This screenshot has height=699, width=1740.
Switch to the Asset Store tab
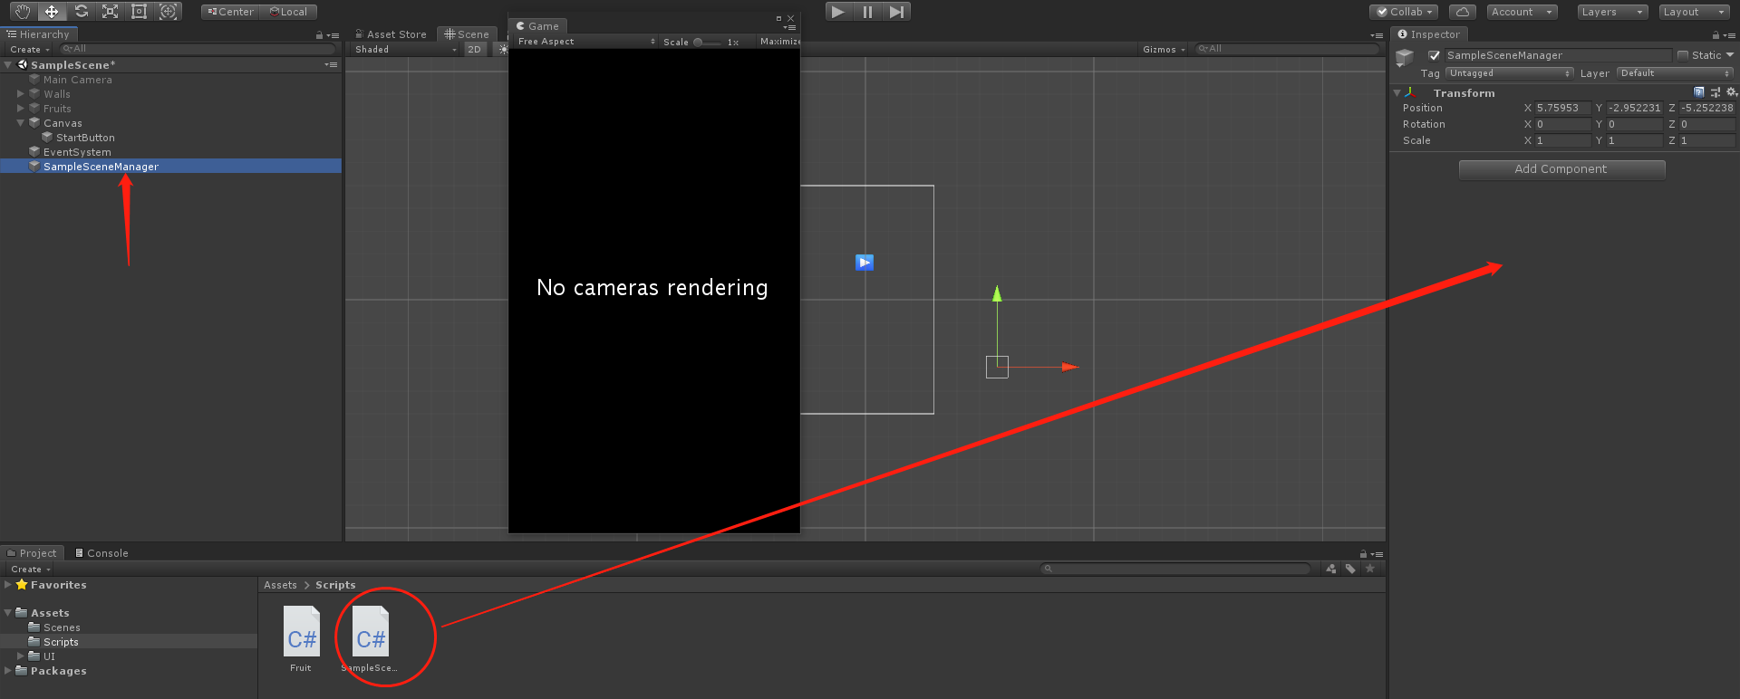(391, 34)
